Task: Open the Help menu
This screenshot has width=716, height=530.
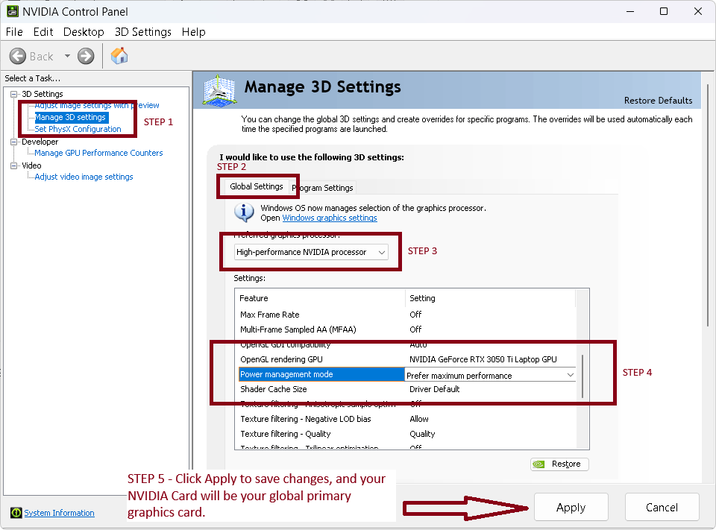Action: point(194,32)
